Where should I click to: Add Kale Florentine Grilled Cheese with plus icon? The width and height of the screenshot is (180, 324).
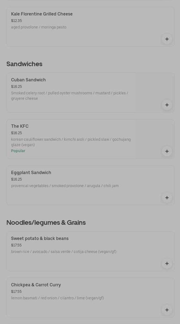167,39
